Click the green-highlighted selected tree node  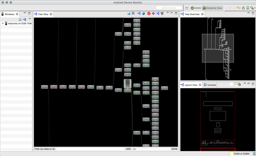pos(128,90)
